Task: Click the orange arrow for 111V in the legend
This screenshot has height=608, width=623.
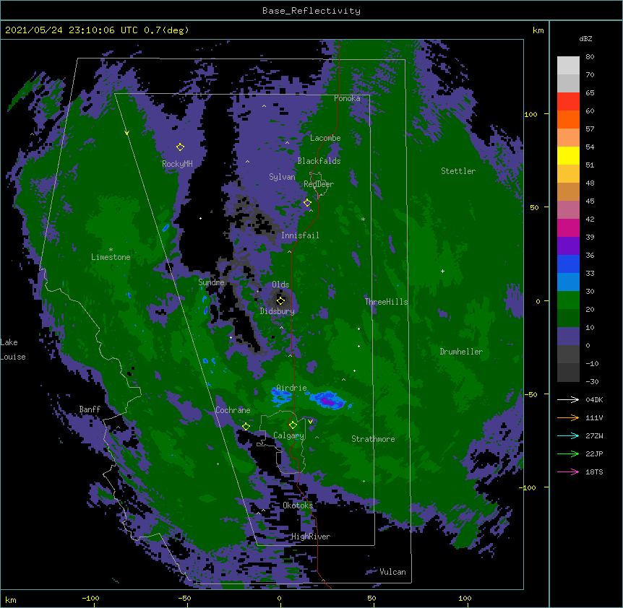Action: [x=568, y=417]
